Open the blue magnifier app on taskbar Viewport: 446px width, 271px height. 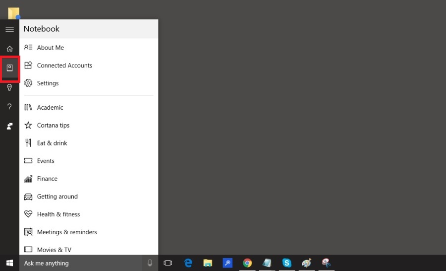[x=227, y=263]
